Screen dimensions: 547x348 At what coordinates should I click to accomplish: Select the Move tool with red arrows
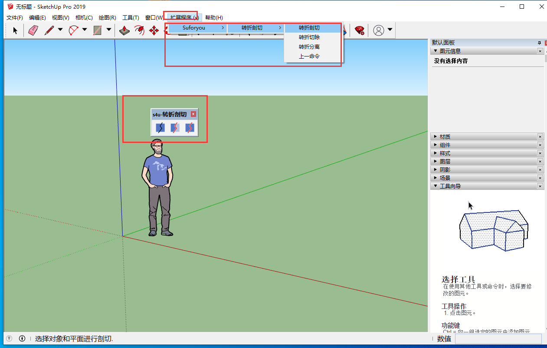pyautogui.click(x=154, y=30)
